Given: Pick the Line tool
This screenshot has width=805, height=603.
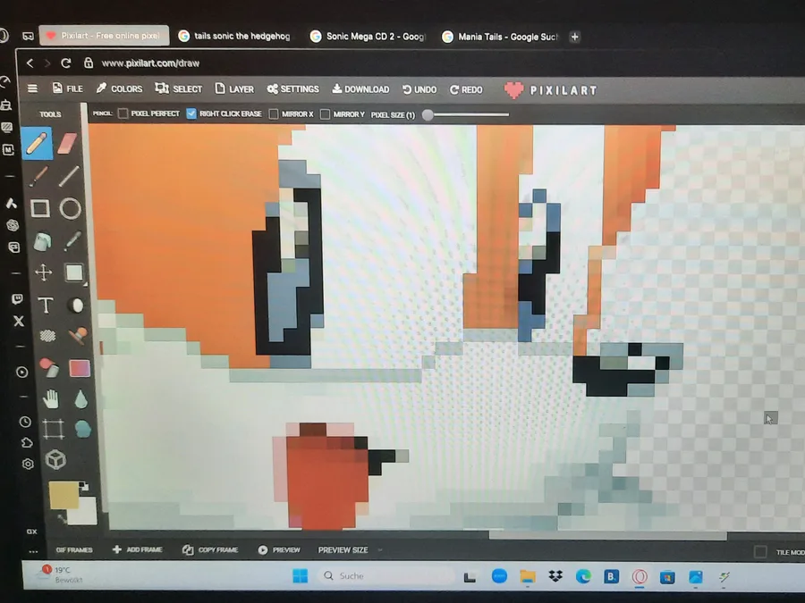Looking at the screenshot, I should tap(69, 176).
